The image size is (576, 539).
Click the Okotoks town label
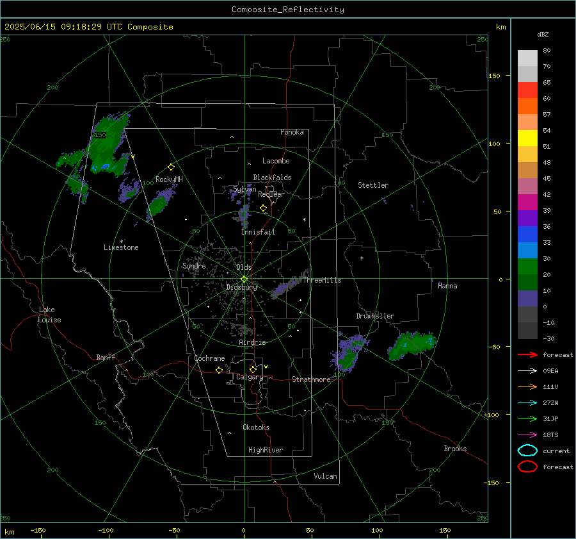(x=256, y=427)
